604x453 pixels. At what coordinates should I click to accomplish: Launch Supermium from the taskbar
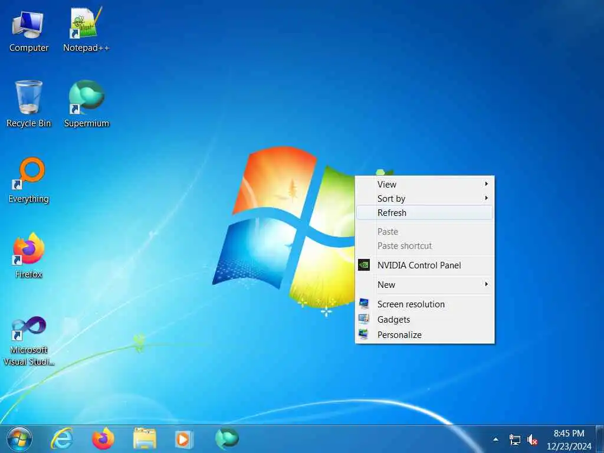click(x=227, y=439)
